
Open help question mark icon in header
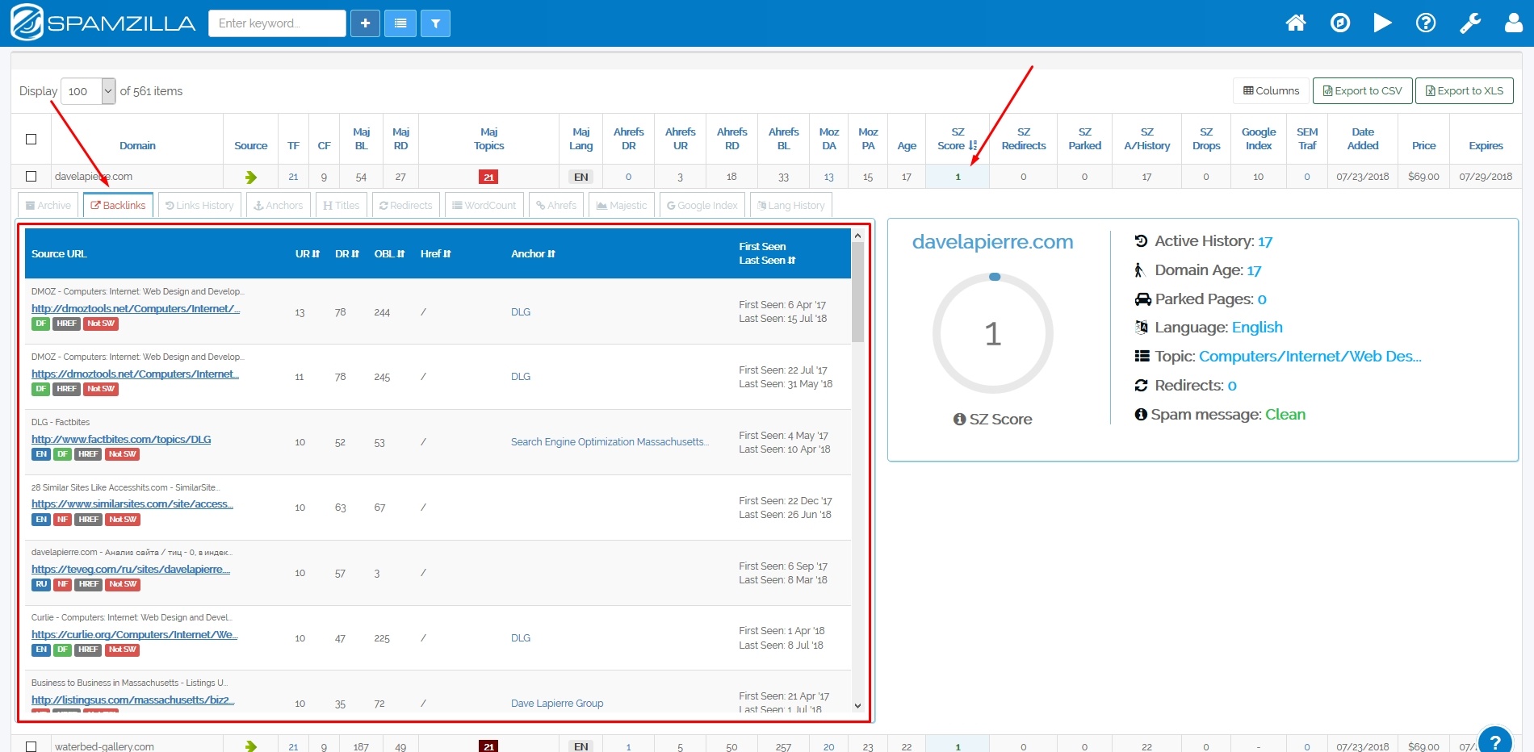[x=1426, y=23]
